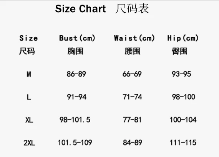
Task: Click the waist value 71-74
Action: 133,97
